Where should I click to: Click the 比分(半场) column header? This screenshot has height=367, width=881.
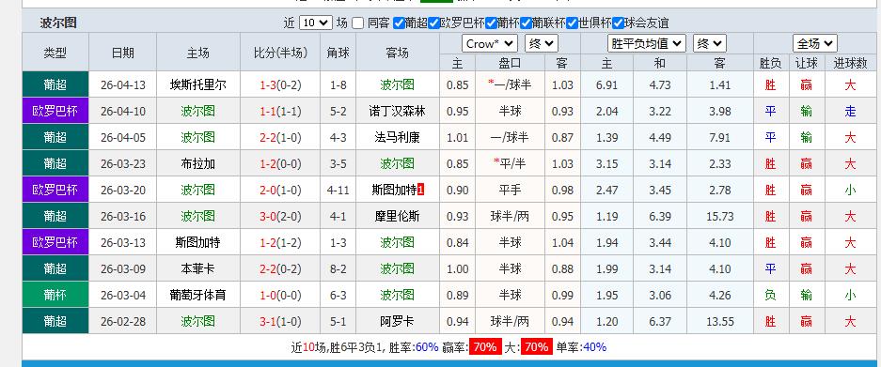[x=280, y=53]
